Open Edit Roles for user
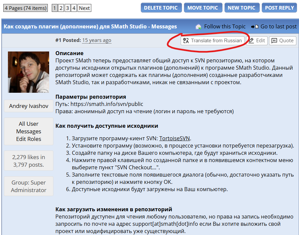This screenshot has height=235, width=299. pos(29,139)
